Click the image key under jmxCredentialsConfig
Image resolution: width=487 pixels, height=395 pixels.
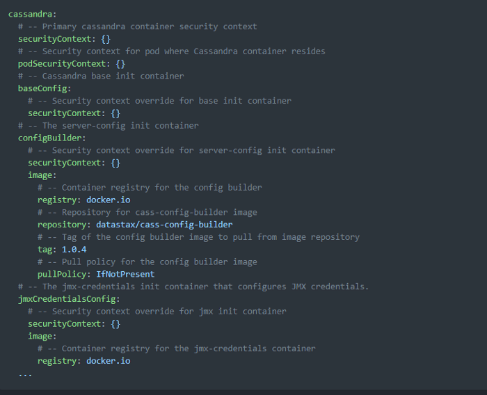(x=40, y=337)
